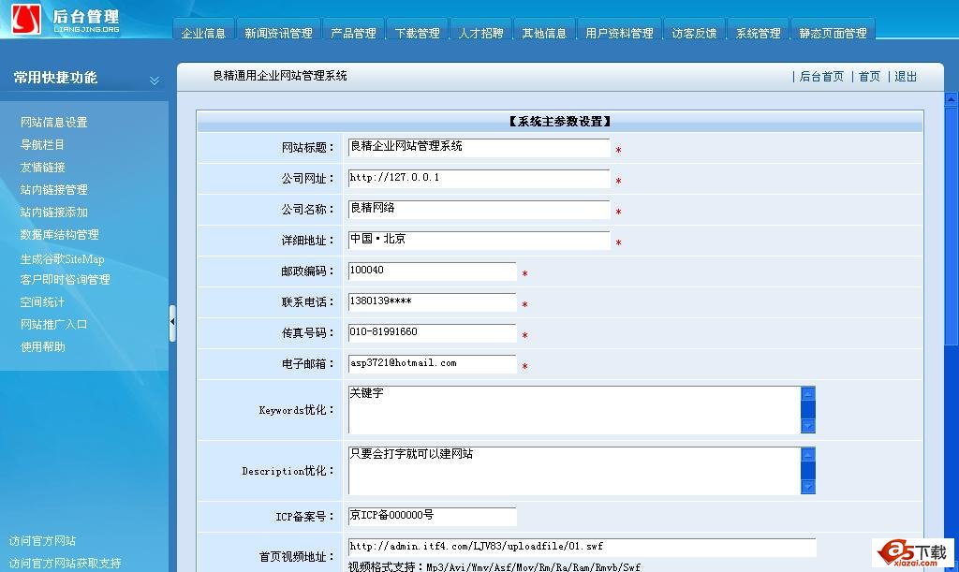959x572 pixels.
Task: Open 网站推广入口 in sidebar
Action: point(53,325)
